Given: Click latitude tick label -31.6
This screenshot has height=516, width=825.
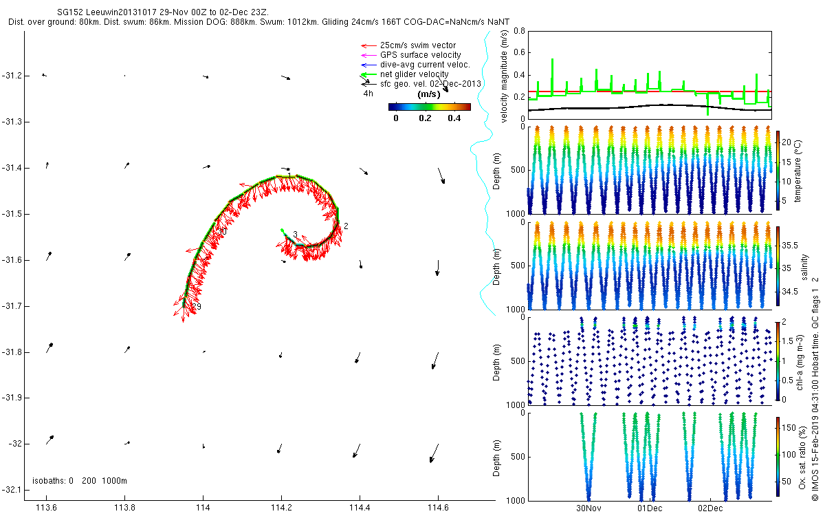Looking at the screenshot, I should 12,260.
